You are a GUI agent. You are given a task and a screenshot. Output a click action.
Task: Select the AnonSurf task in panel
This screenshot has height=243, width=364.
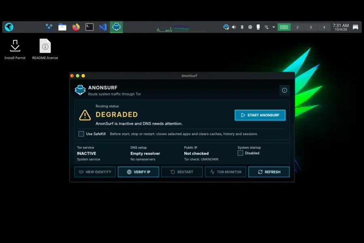(116, 27)
